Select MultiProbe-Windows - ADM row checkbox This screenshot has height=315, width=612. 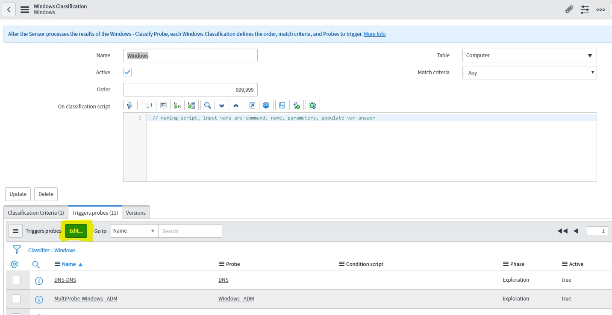pos(16,299)
